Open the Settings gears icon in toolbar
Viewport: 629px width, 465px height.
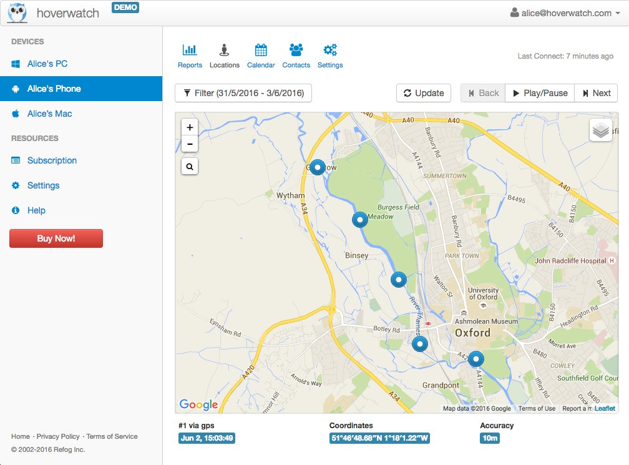tap(330, 51)
